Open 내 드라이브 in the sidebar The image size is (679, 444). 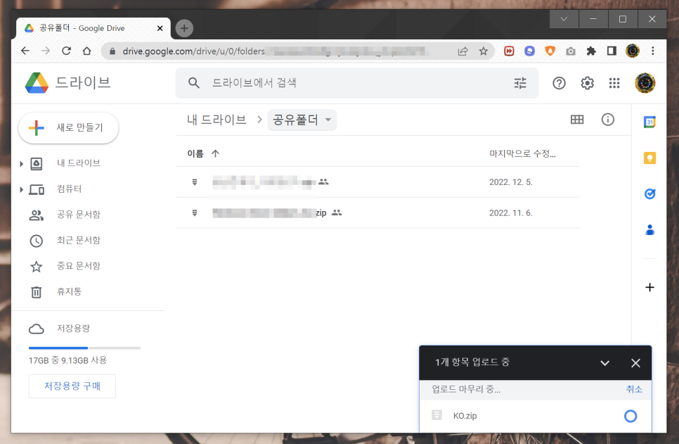(x=79, y=163)
